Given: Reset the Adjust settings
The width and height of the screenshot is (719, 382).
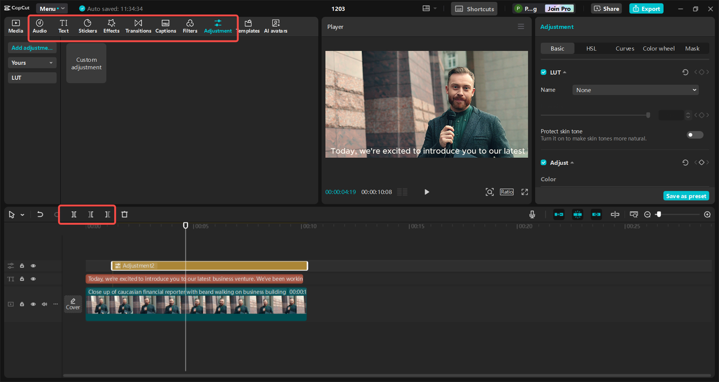Looking at the screenshot, I should click(x=685, y=162).
